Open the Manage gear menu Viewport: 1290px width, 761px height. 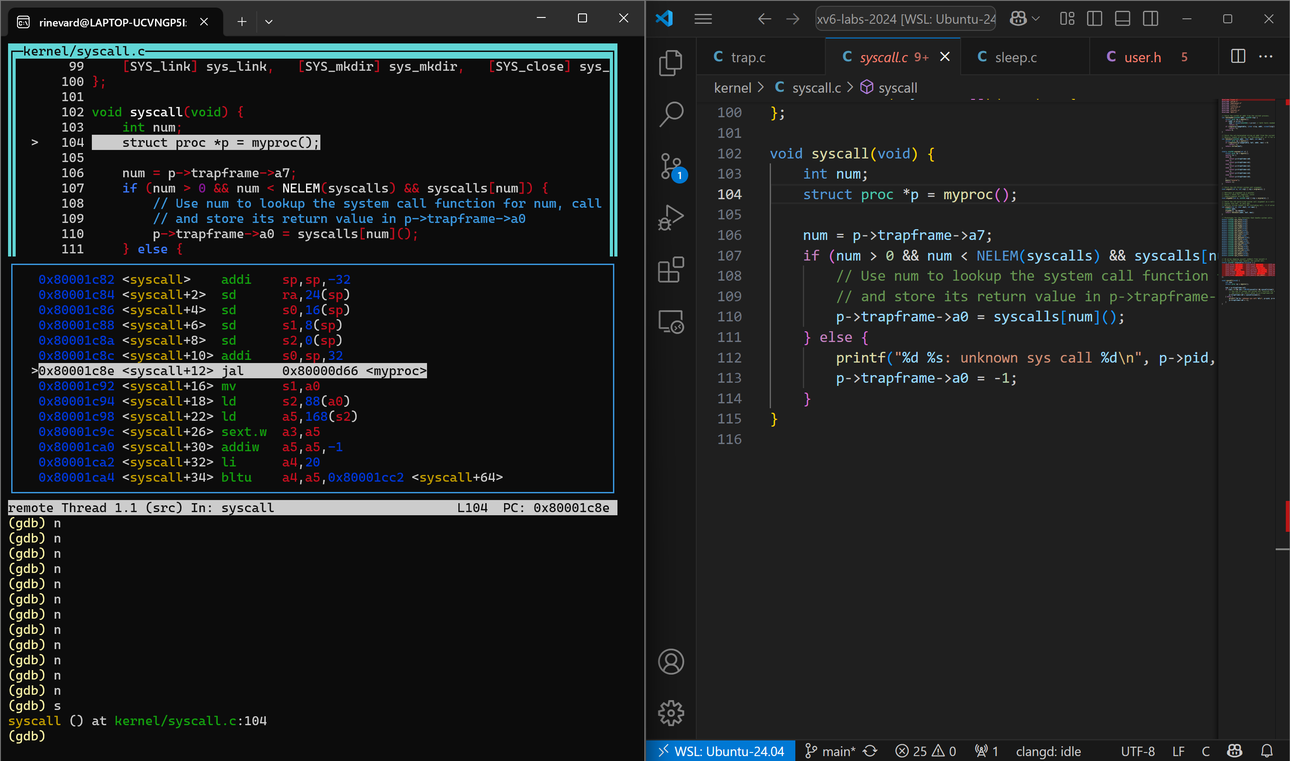coord(671,713)
